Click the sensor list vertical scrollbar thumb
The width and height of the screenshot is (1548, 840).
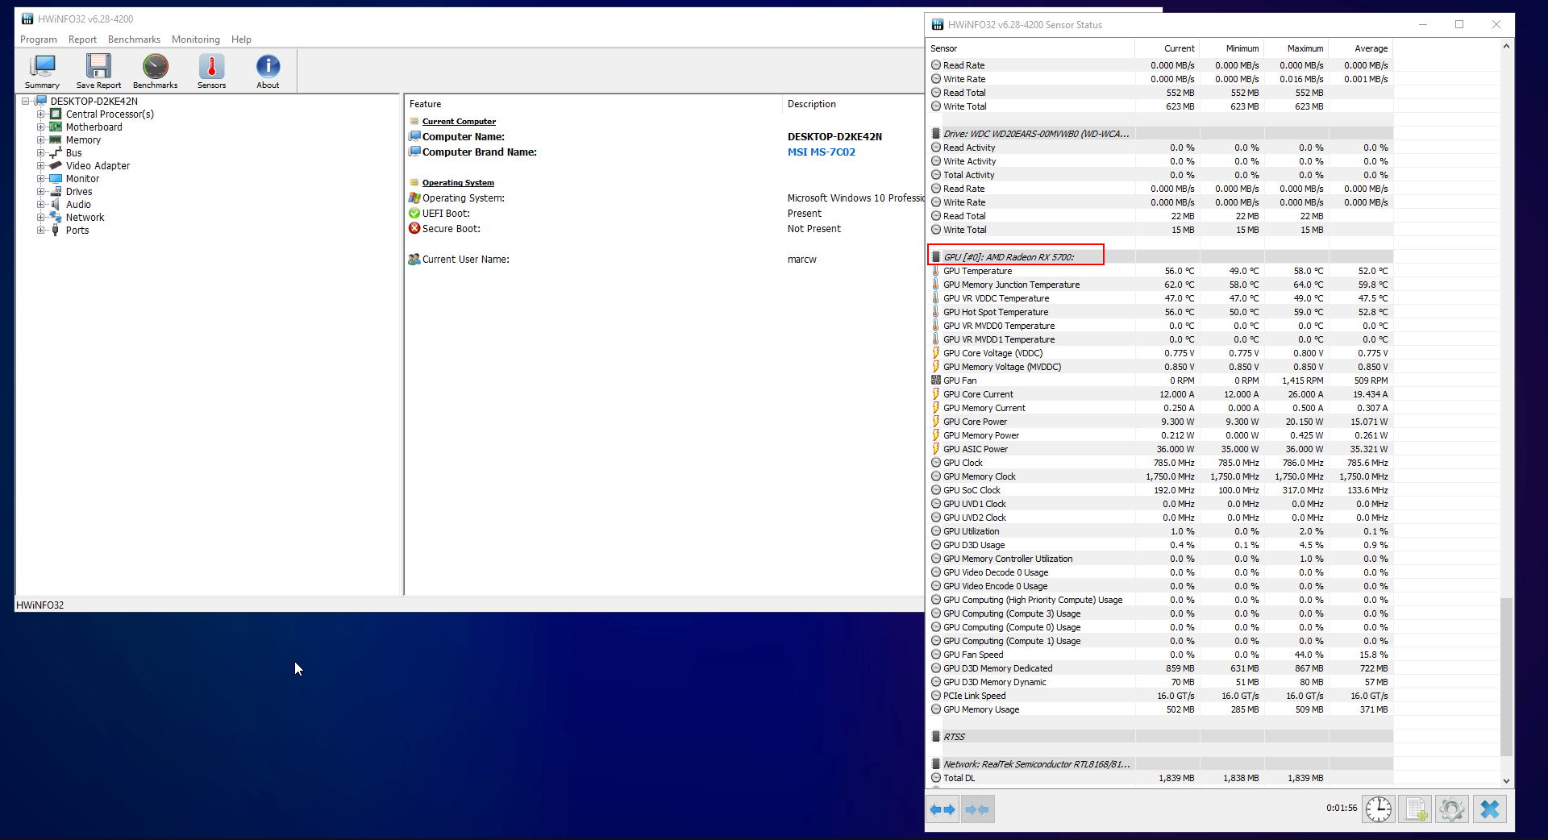[1506, 677]
